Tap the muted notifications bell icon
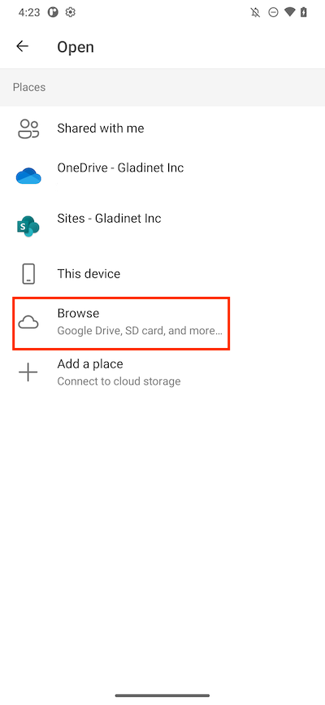 [x=255, y=12]
